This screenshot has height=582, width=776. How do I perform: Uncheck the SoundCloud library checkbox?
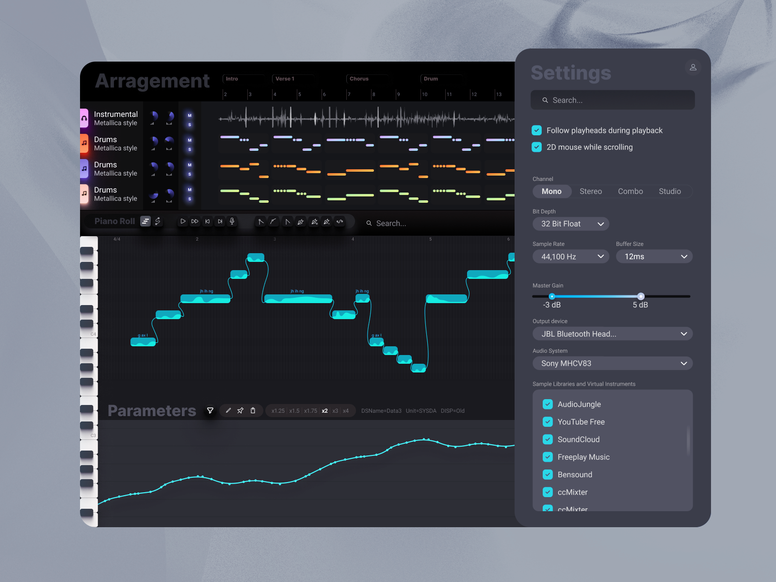[x=548, y=439]
